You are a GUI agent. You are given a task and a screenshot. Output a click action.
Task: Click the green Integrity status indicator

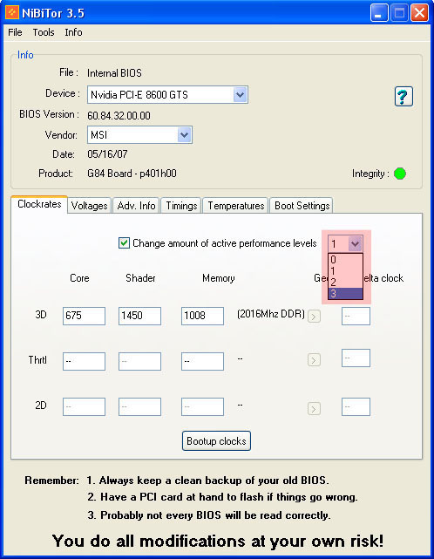click(x=400, y=174)
